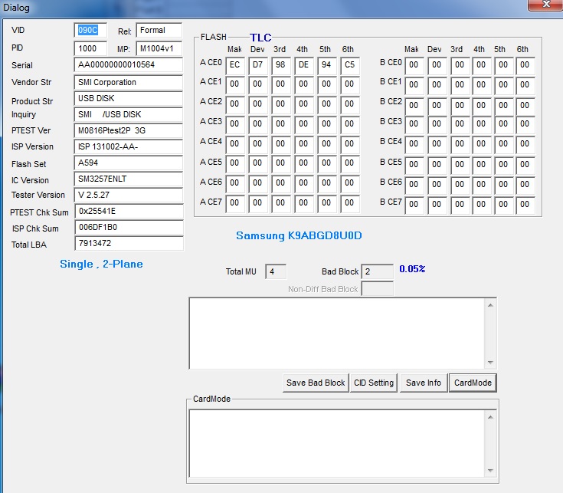563x493 pixels.
Task: Select the Total LBA field 7913472
Action: point(129,243)
